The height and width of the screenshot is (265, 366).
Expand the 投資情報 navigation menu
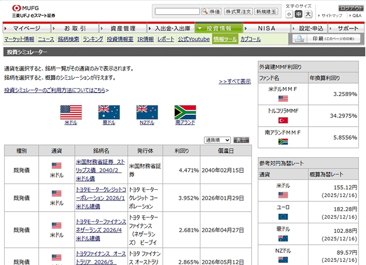click(219, 28)
